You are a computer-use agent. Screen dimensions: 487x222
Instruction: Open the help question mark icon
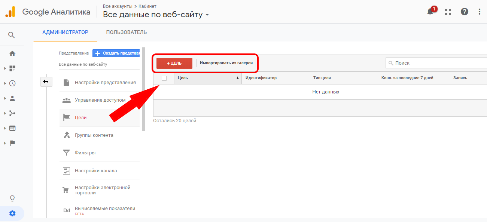465,12
